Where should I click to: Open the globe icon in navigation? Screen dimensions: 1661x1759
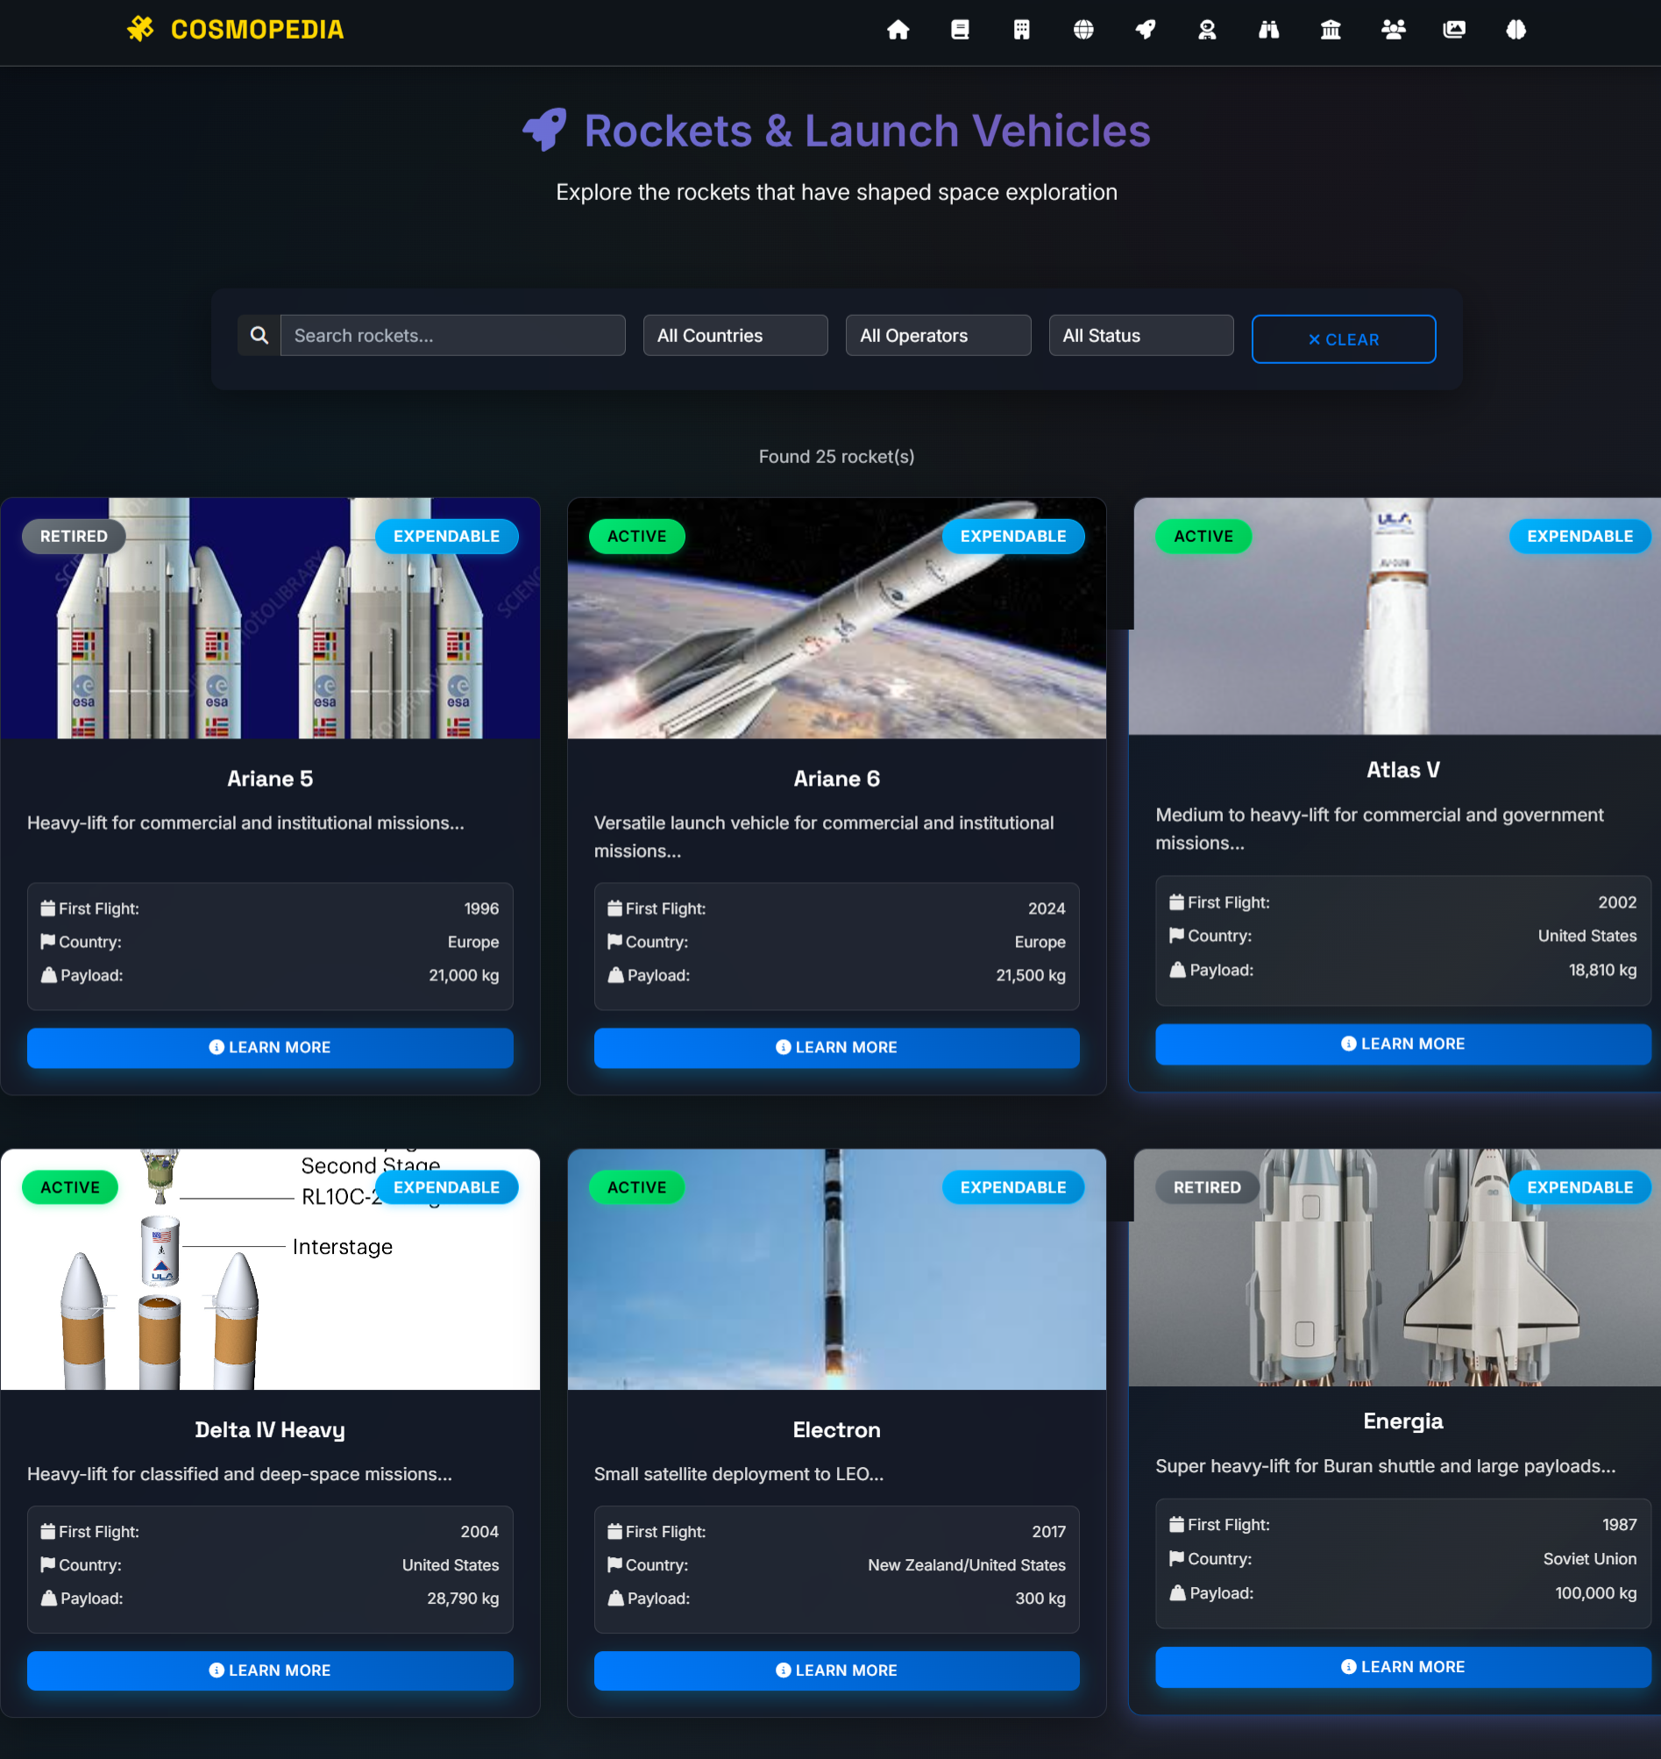1083,30
